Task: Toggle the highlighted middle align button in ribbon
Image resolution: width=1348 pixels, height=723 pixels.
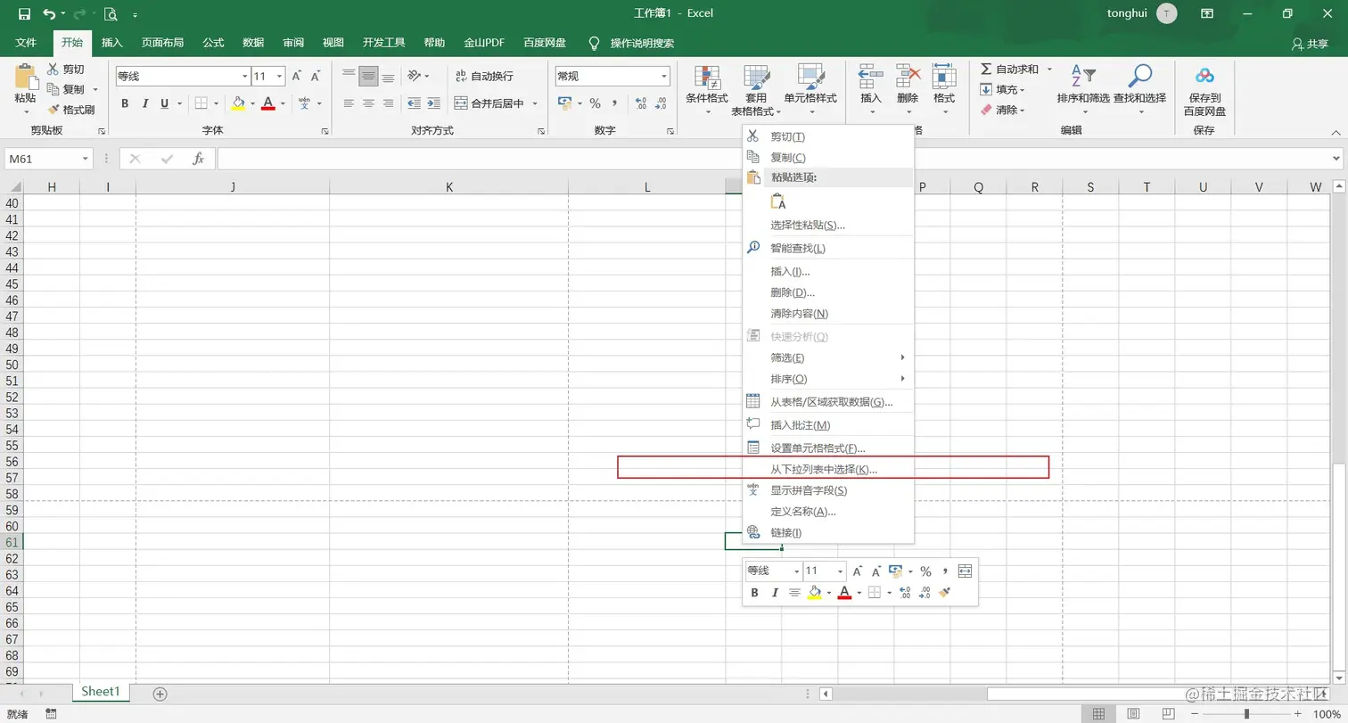Action: pos(368,77)
